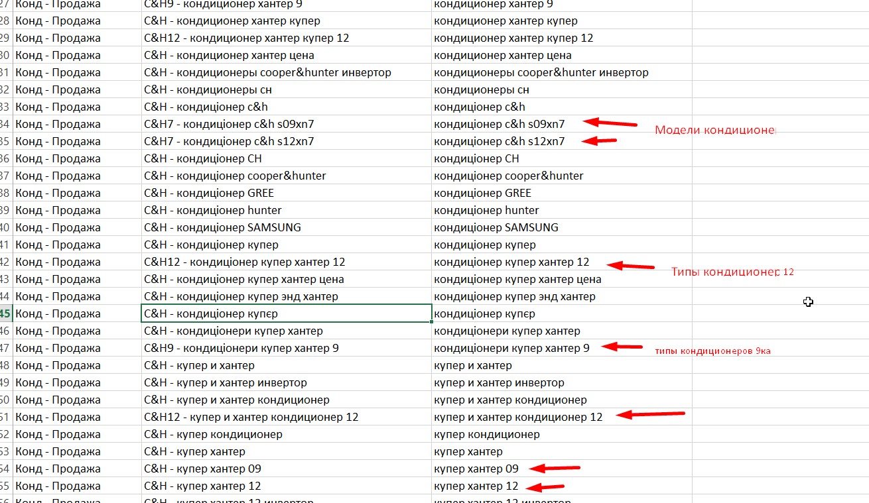Select cell 'C&H - кондиціонери купер хантер'

click(x=287, y=331)
